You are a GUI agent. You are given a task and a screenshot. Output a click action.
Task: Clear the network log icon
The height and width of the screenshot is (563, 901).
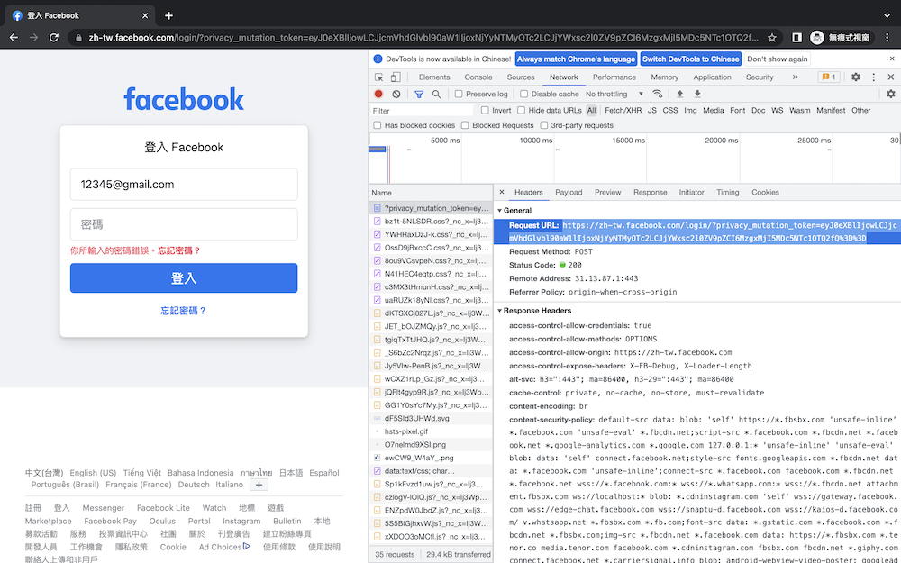396,94
